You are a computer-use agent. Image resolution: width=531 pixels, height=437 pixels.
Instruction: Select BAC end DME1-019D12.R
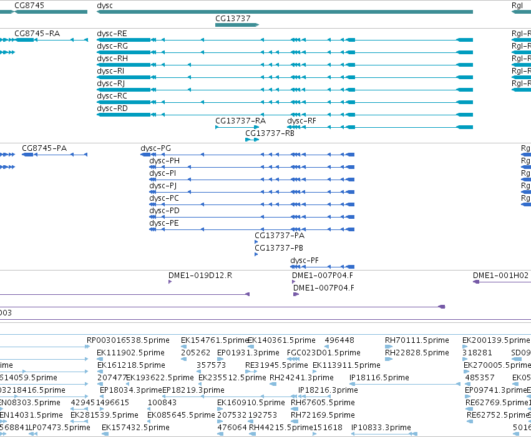[x=170, y=282]
